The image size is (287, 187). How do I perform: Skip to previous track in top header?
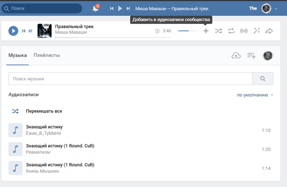[x=112, y=9]
